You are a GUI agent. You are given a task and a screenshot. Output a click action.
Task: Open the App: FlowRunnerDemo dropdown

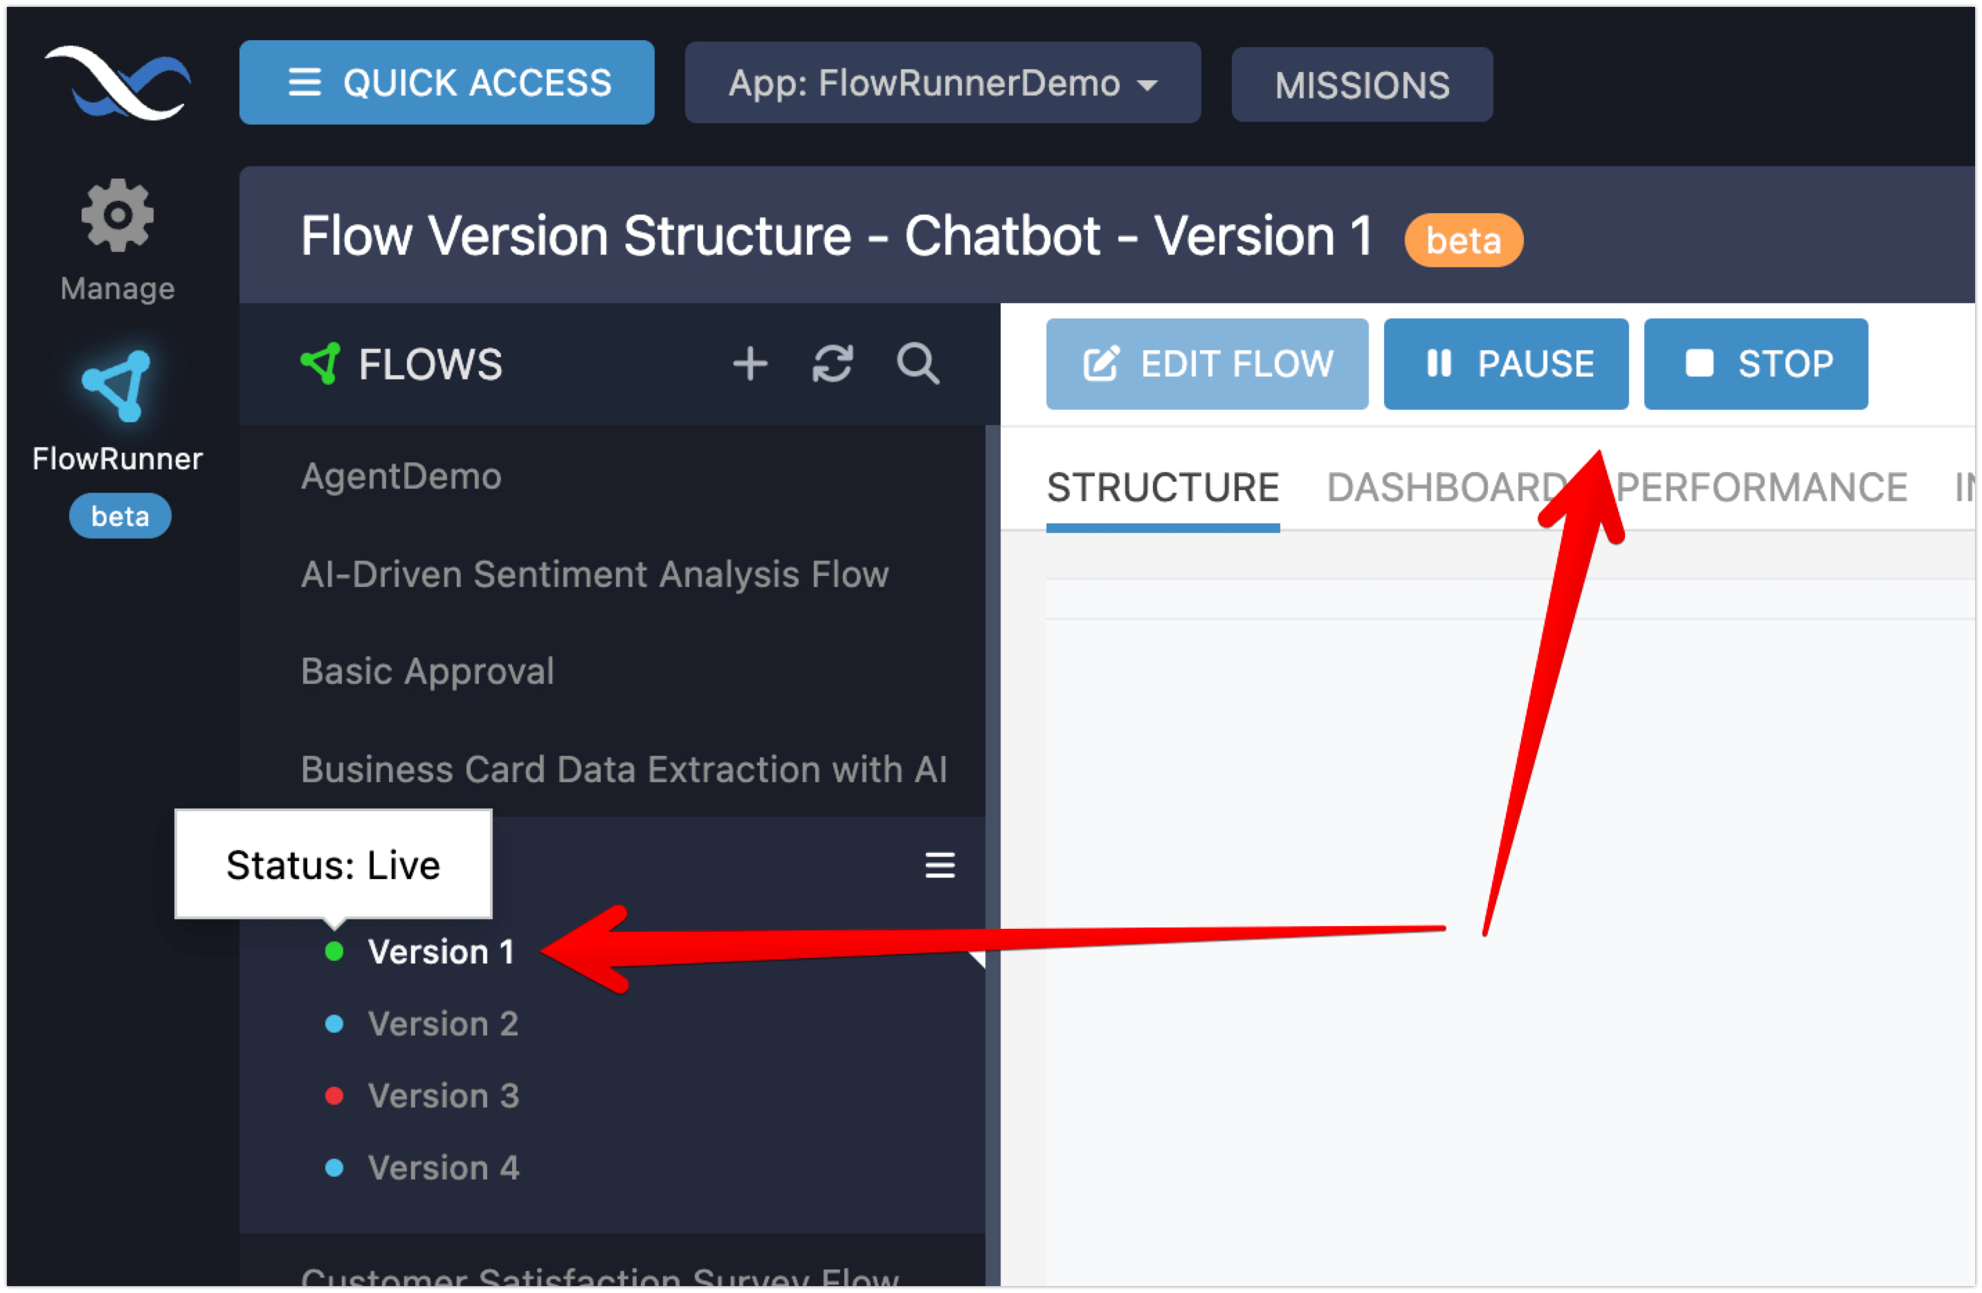(x=942, y=83)
